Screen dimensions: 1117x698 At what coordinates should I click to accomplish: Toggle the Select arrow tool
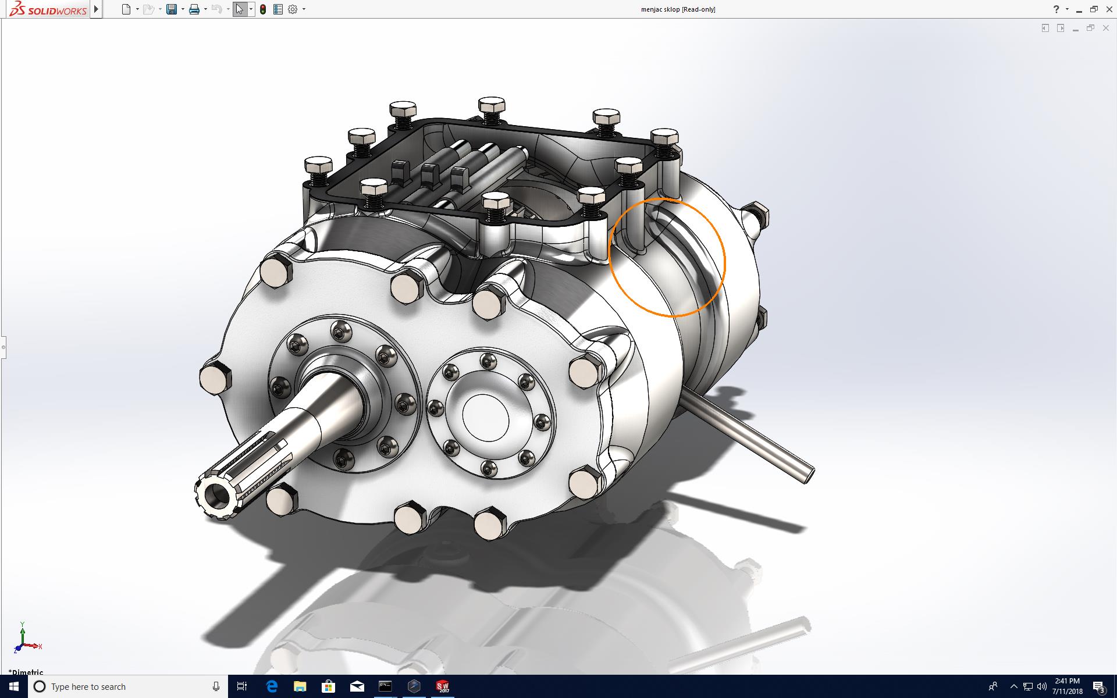[x=239, y=9]
